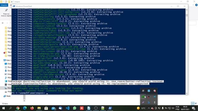The image size is (198, 111).
Task: Click Fixar no Acesso rápido pin
Action: (x=6, y=13)
